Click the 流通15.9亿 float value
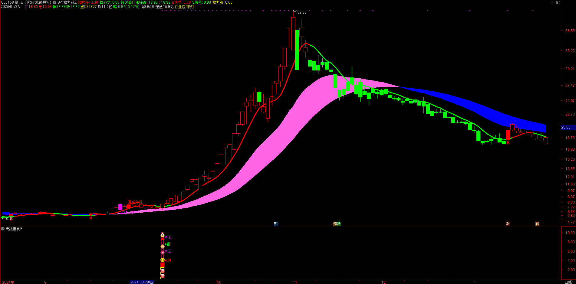This screenshot has height=284, width=576. pyautogui.click(x=165, y=7)
